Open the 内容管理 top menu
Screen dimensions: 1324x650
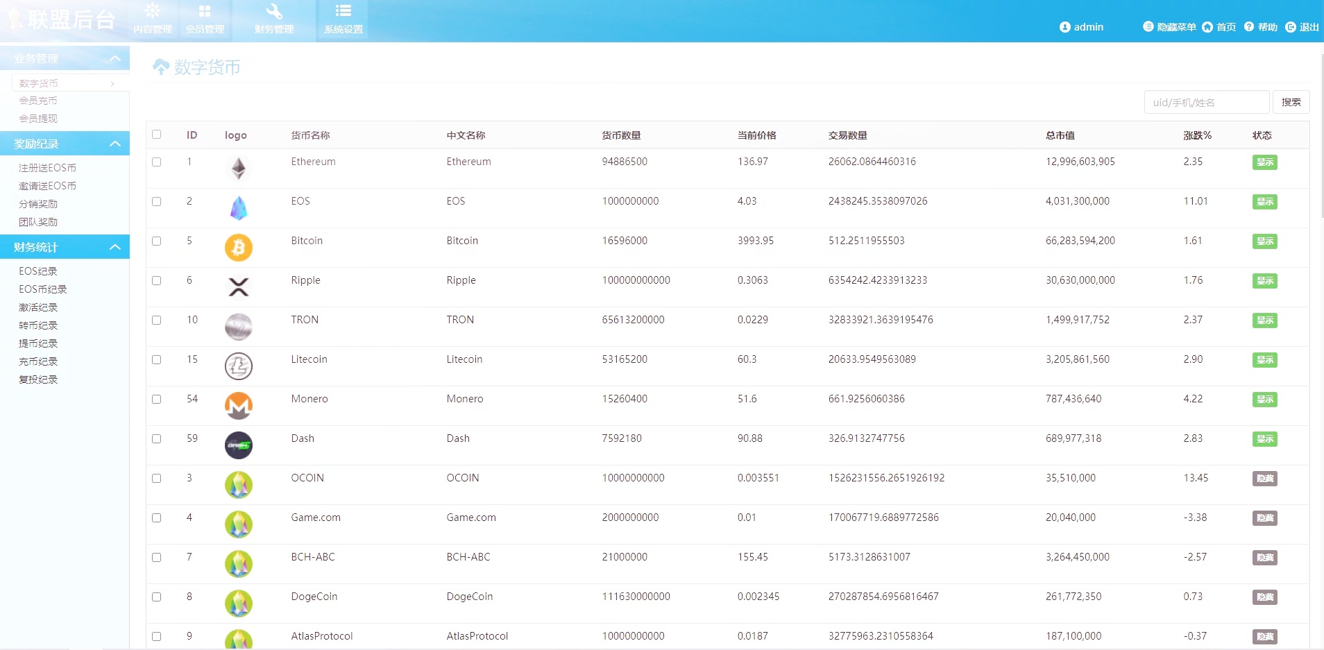tap(153, 20)
